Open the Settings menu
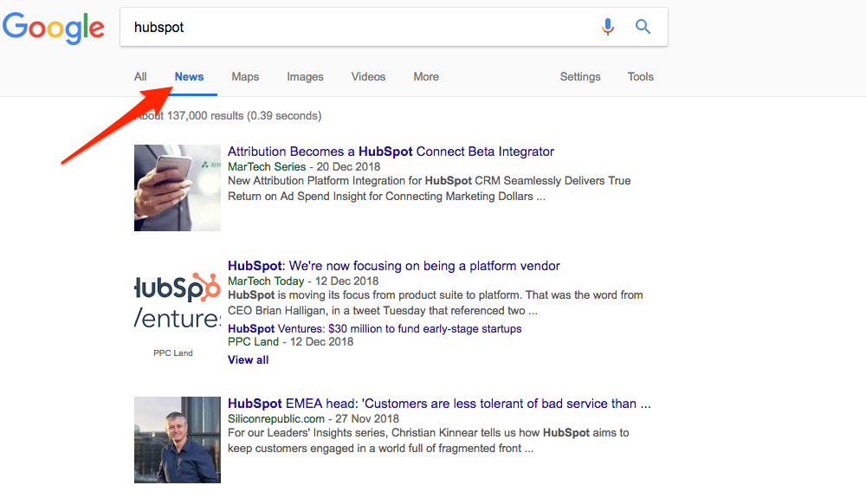The height and width of the screenshot is (498, 866). point(580,77)
